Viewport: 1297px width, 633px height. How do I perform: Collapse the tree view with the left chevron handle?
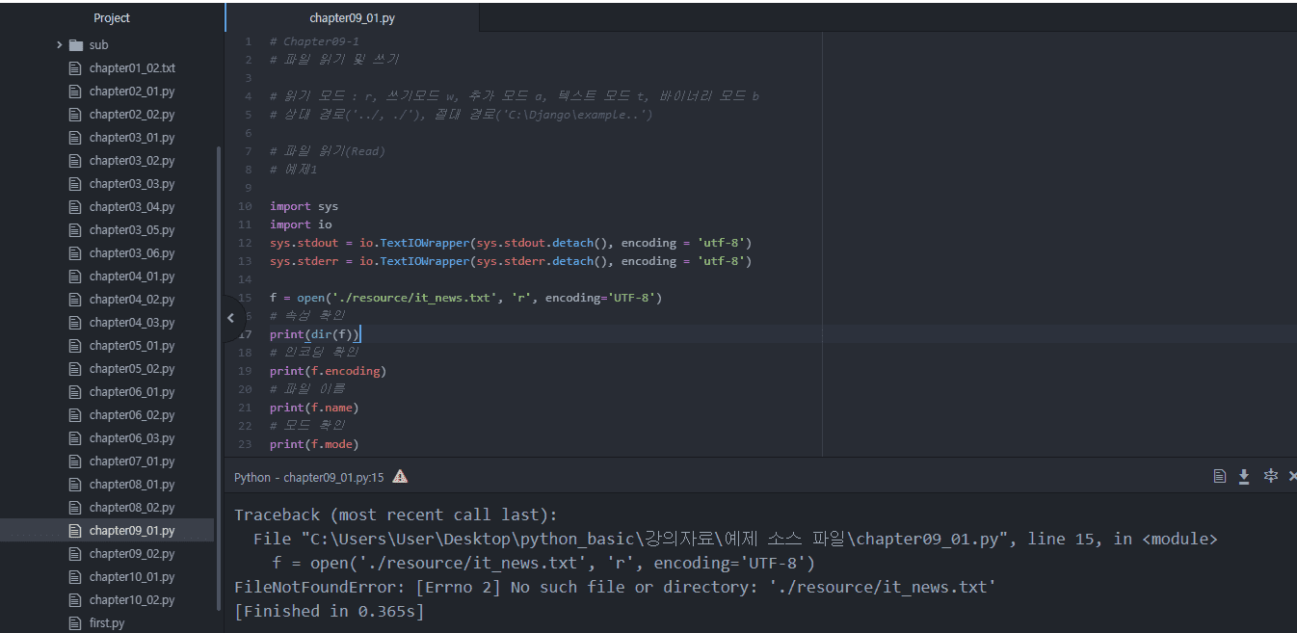[230, 317]
